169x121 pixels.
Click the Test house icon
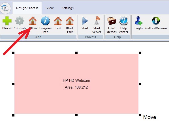coord(58,21)
